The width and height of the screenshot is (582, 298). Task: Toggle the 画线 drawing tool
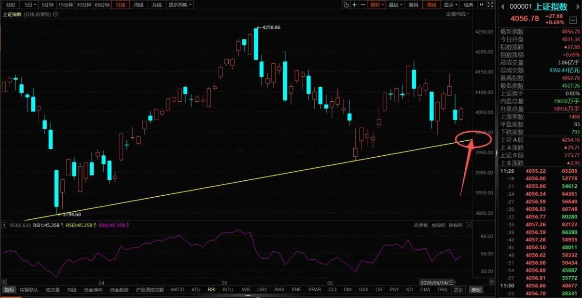432,5
